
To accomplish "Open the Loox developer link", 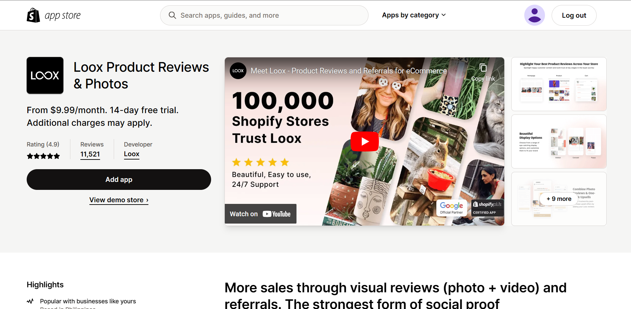I will point(132,154).
